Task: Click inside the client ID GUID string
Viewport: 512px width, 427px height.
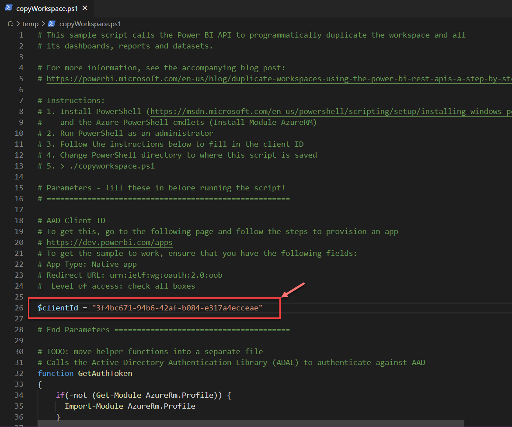Action: [177, 308]
